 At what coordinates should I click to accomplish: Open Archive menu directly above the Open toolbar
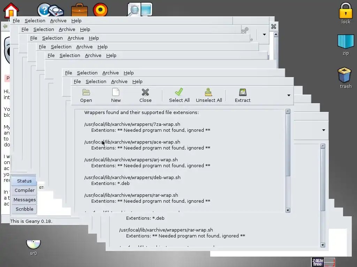[119, 81]
